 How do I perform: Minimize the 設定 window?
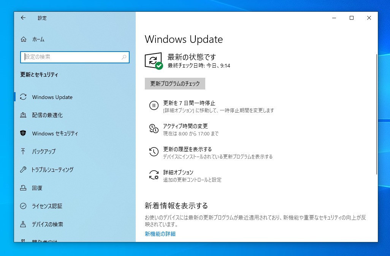(334, 18)
